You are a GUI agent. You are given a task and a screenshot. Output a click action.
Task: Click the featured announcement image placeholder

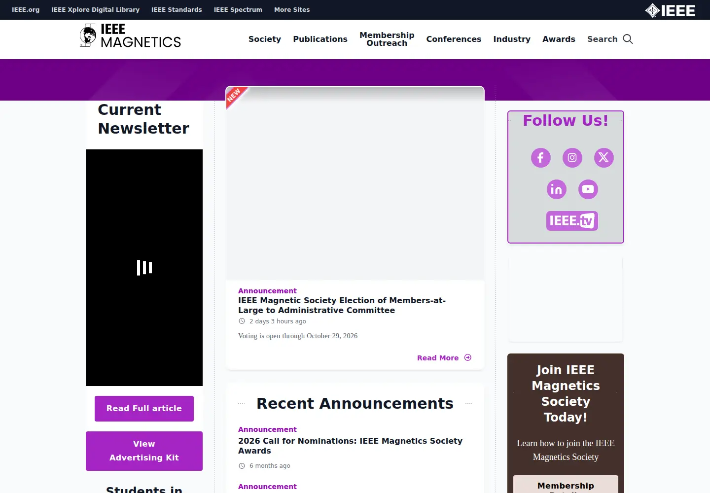355,183
